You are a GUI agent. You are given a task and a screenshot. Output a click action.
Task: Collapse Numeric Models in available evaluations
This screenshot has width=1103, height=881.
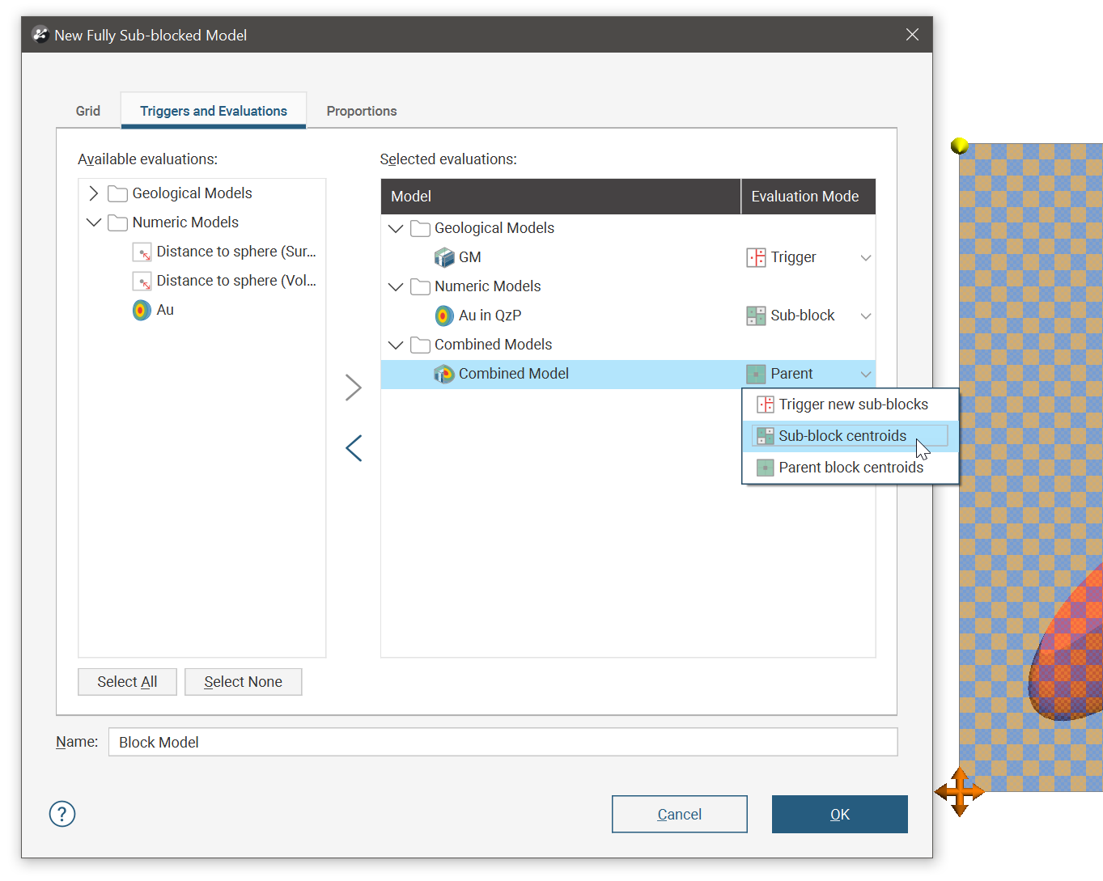click(x=94, y=222)
